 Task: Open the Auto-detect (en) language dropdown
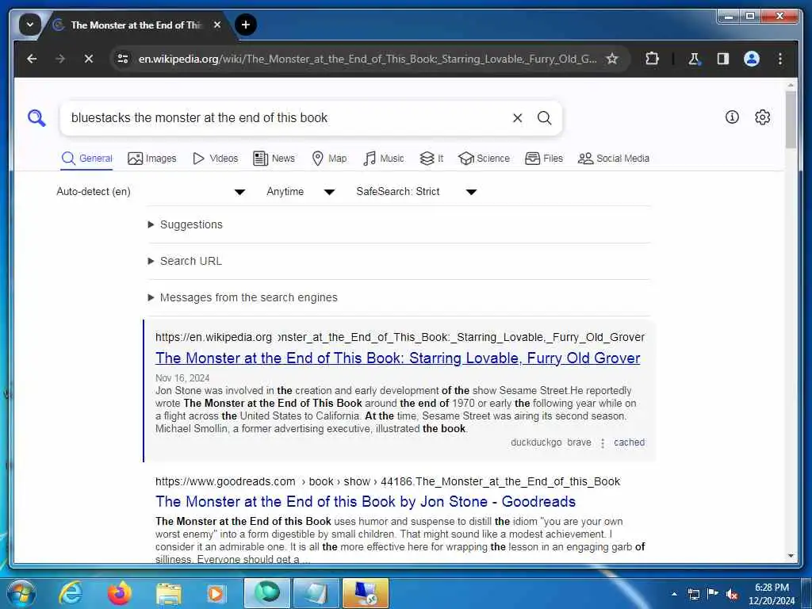point(151,192)
